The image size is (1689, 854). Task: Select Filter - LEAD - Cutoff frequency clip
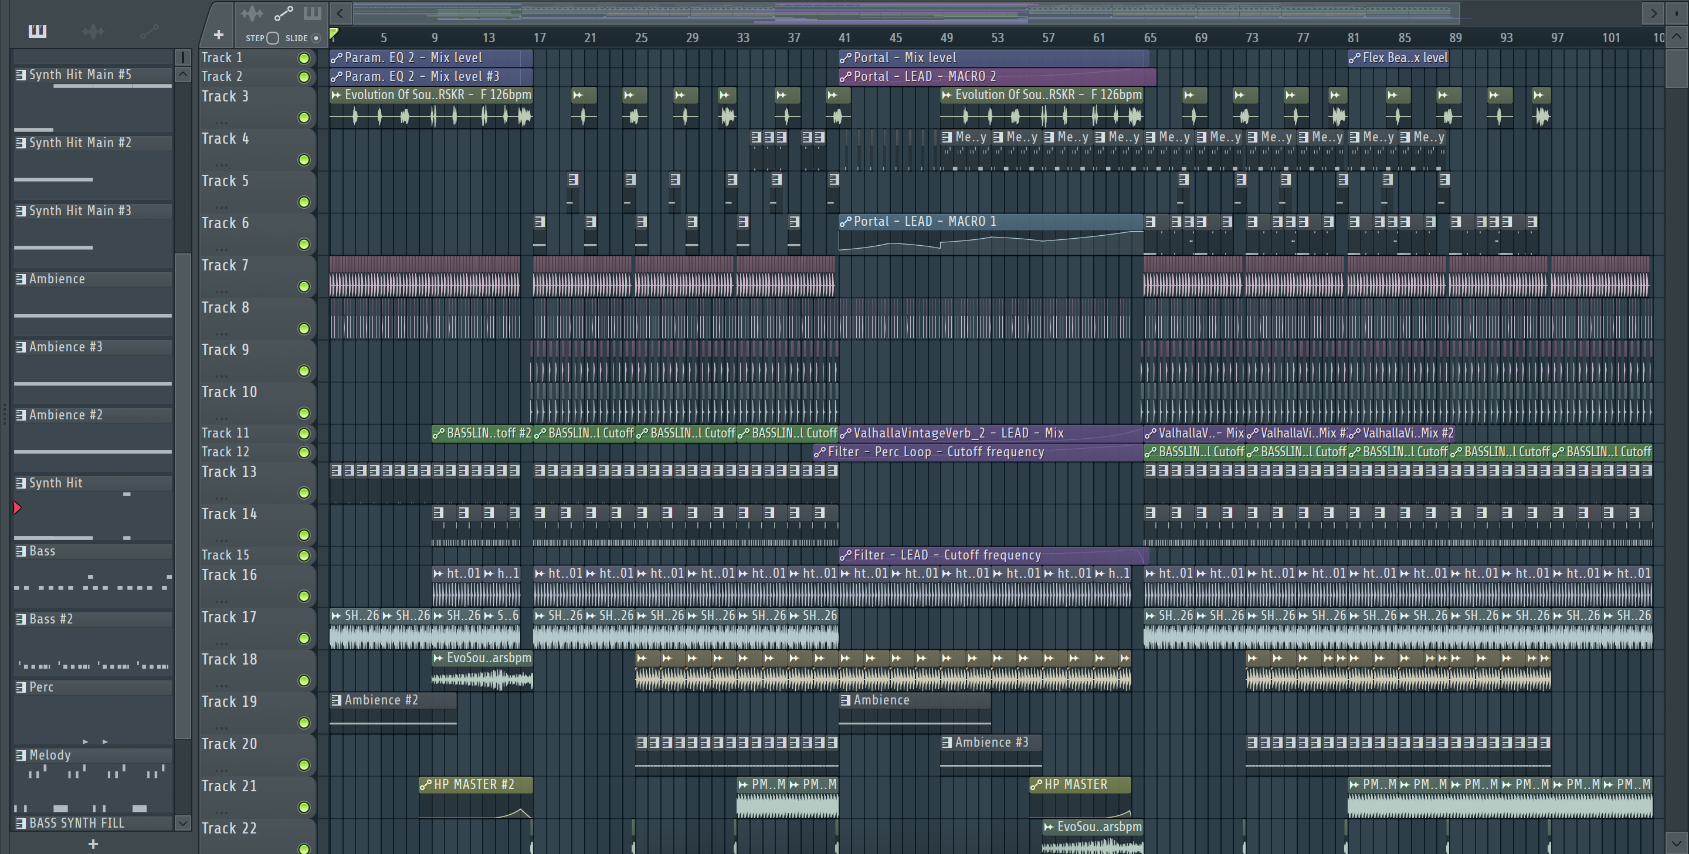[993, 555]
